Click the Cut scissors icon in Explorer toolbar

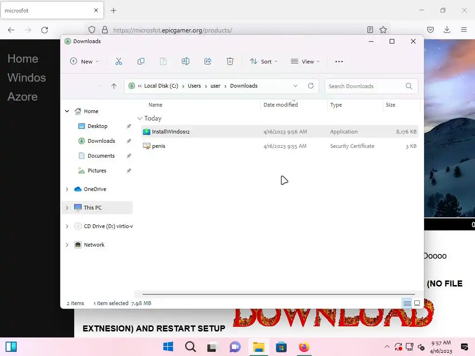(x=118, y=62)
